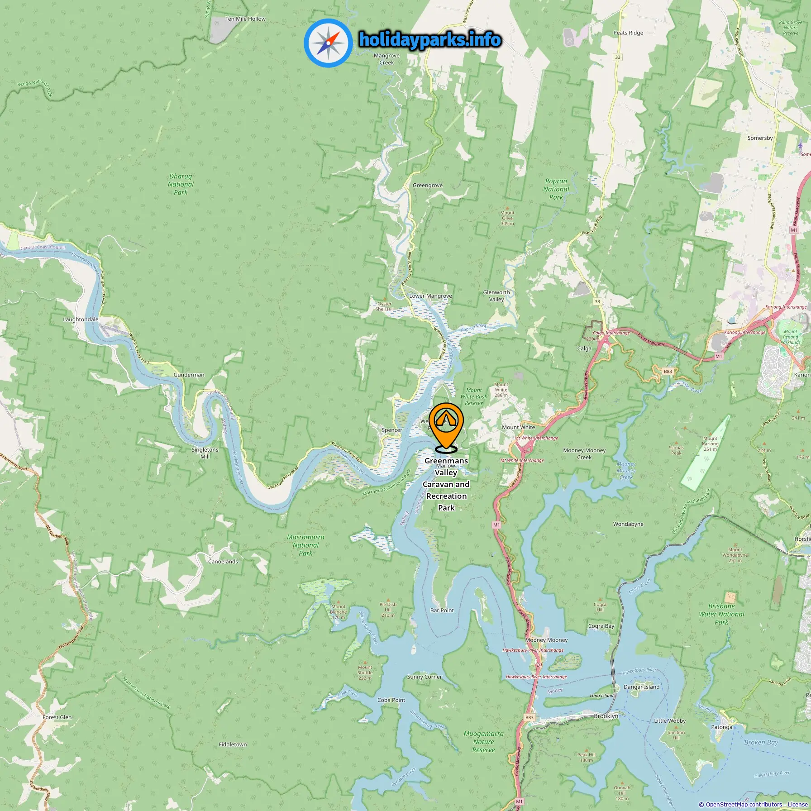The height and width of the screenshot is (811, 811).
Task: Click the orange campsite pin marker
Action: click(x=446, y=426)
